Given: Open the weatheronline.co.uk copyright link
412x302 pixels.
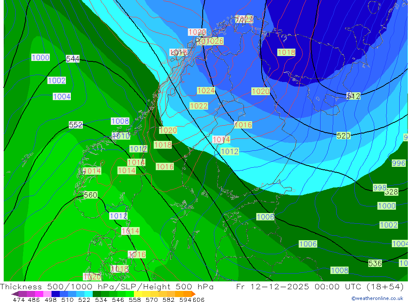Looking at the screenshot, I should pyautogui.click(x=377, y=298).
